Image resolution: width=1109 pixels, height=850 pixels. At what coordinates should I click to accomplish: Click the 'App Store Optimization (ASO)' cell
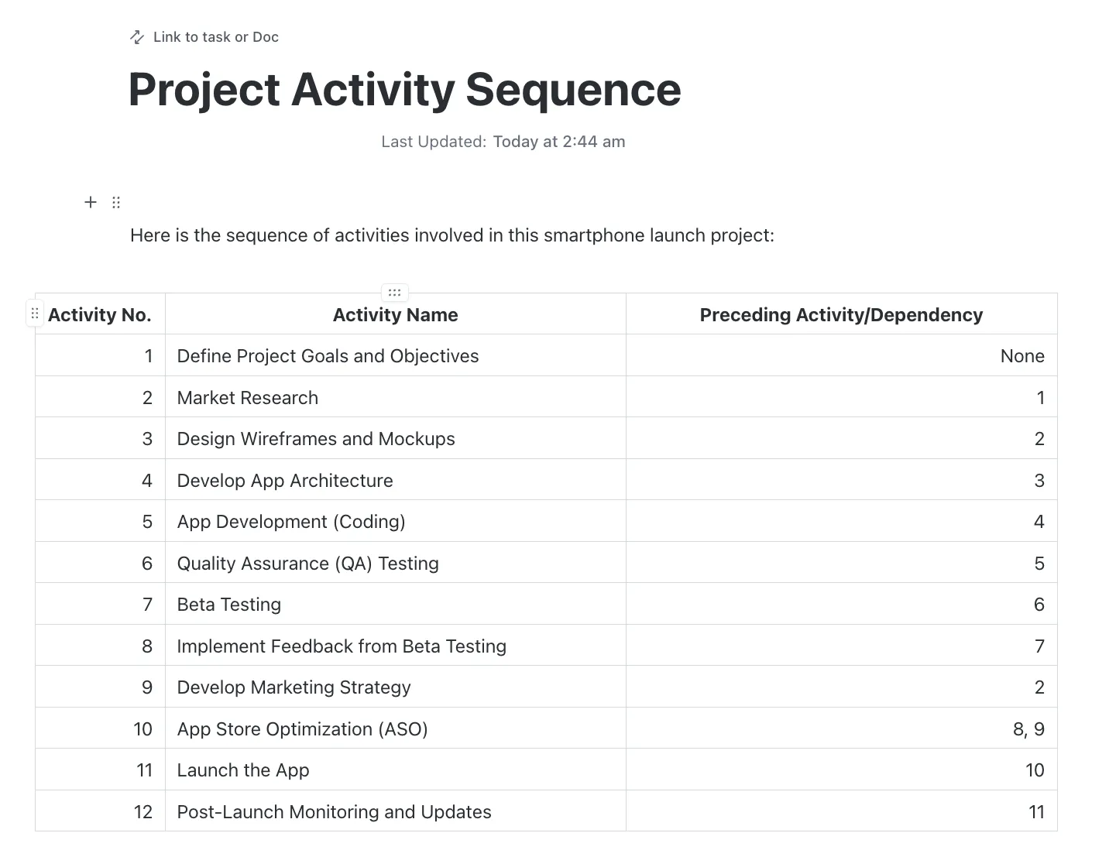[x=396, y=728]
